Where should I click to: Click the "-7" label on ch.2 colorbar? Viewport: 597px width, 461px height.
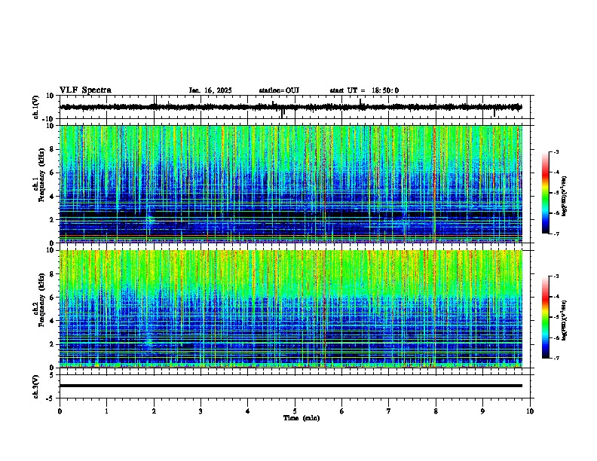click(556, 358)
